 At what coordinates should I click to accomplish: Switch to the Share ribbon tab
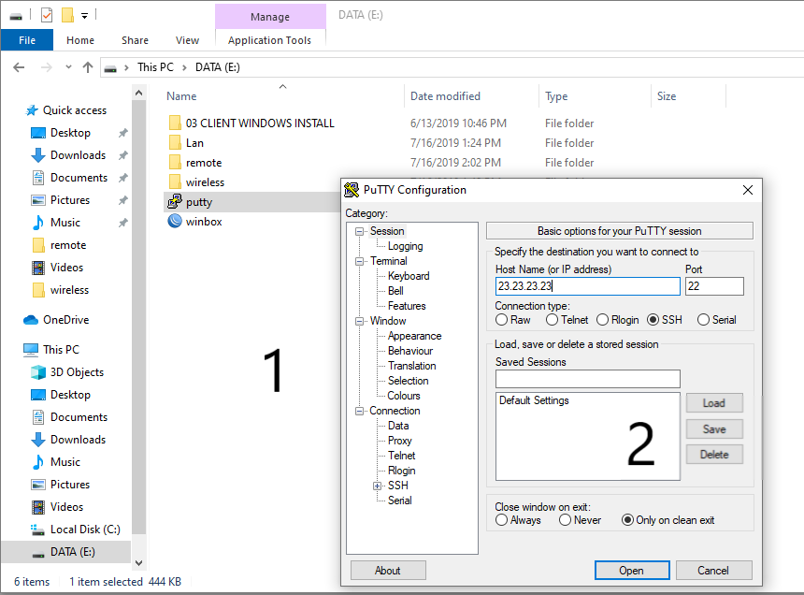(x=135, y=40)
